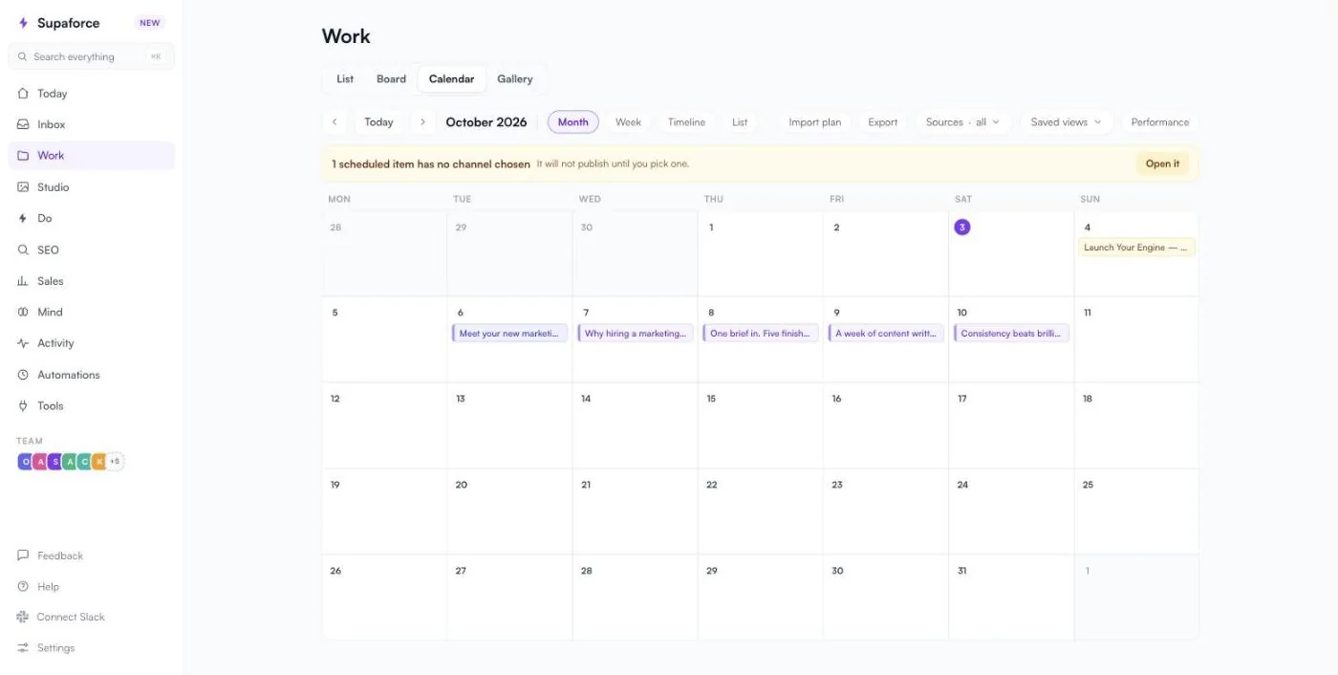This screenshot has width=1338, height=675.
Task: Switch to the Board tab
Action: click(x=391, y=79)
